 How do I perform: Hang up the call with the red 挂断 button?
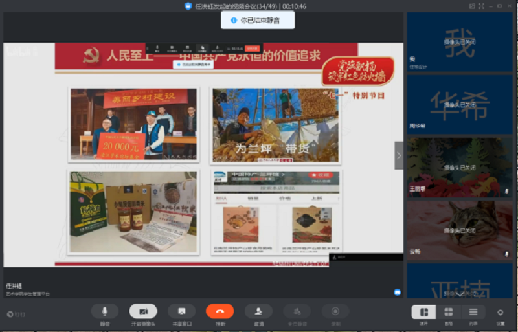click(220, 311)
